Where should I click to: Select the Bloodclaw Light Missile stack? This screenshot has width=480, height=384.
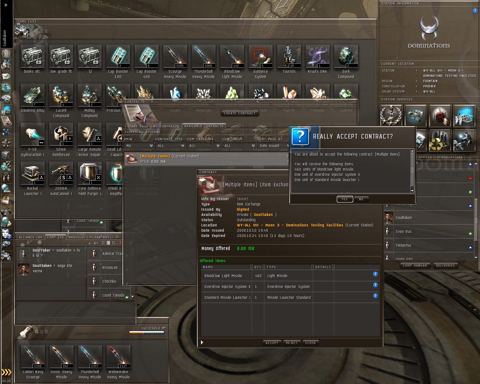click(x=232, y=61)
